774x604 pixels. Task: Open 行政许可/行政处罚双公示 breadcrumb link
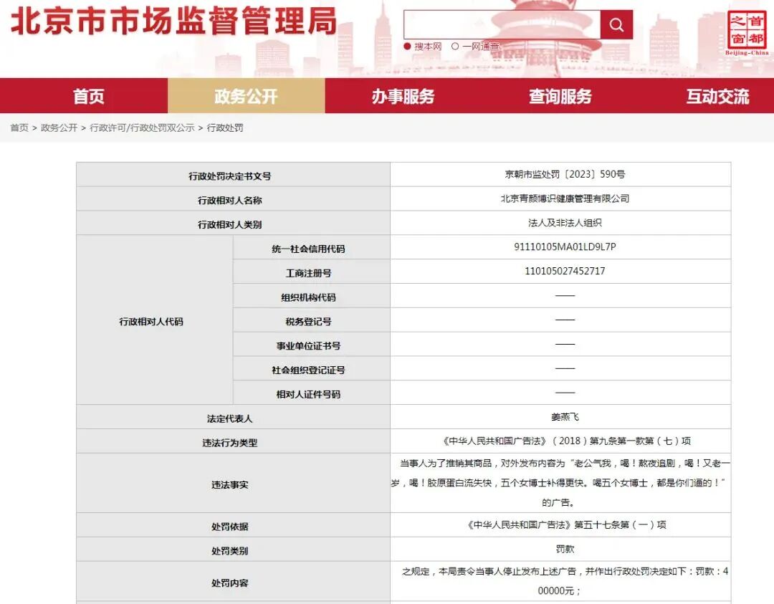tap(142, 128)
